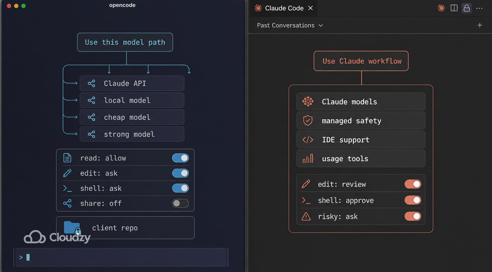
Task: Close the Claude Code tab
Action: [310, 8]
